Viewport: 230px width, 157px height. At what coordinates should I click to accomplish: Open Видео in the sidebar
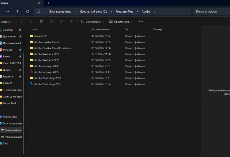click(6, 56)
